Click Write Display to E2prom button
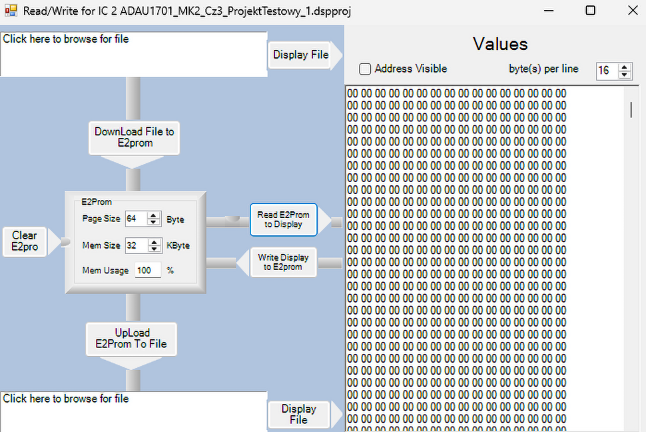The height and width of the screenshot is (432, 646). tap(283, 263)
